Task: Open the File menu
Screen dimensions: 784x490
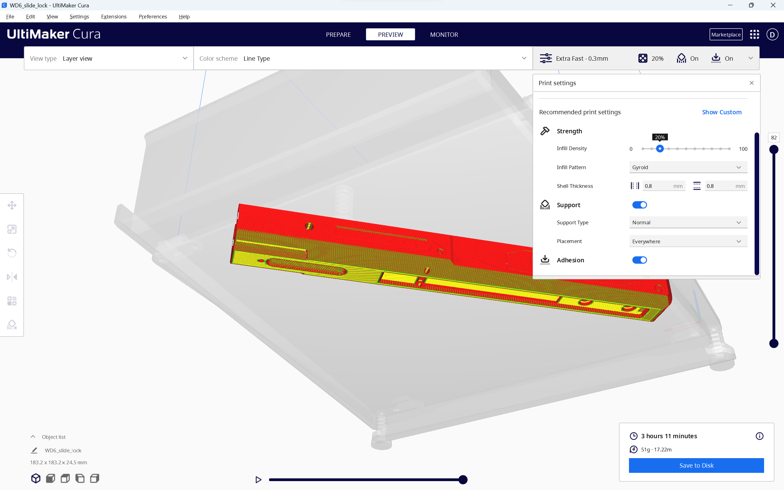Action: coord(10,17)
